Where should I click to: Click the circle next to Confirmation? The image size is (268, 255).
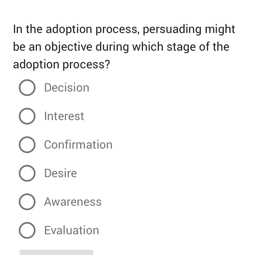[27, 145]
